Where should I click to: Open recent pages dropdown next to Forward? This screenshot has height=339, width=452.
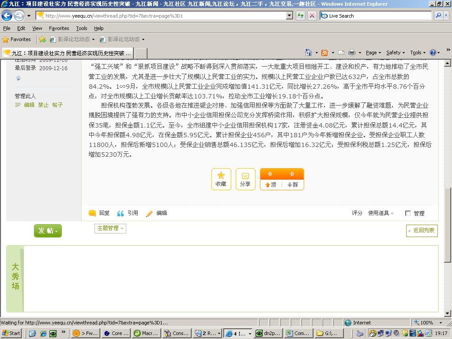29,15
